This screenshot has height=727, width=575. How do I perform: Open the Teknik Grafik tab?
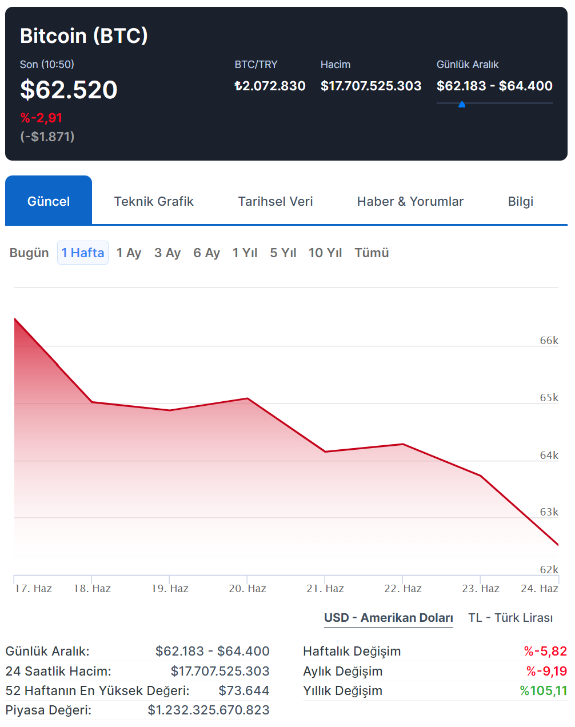tap(154, 201)
